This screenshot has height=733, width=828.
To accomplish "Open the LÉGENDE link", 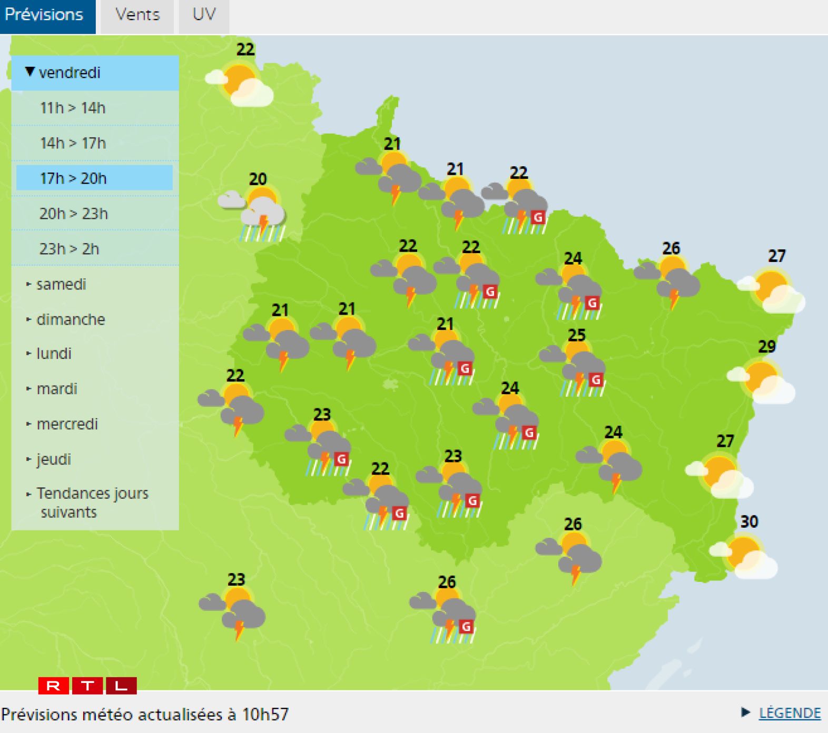I will pos(788,713).
